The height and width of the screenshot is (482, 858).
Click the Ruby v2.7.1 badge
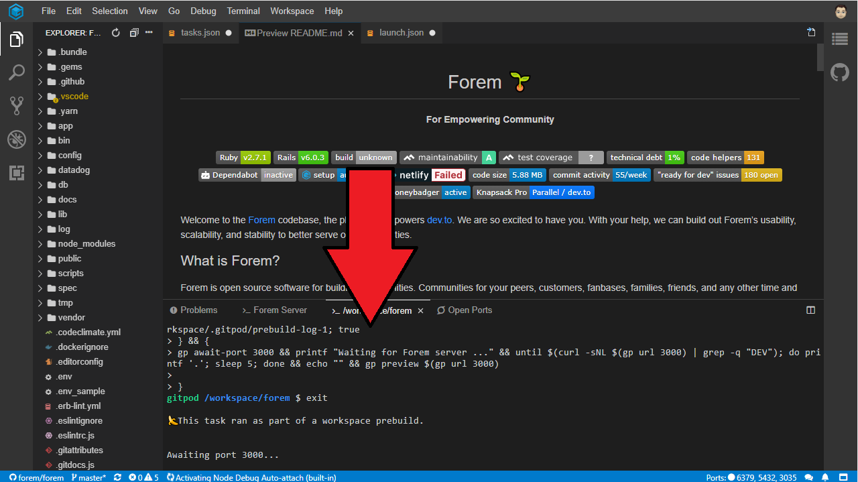click(243, 158)
